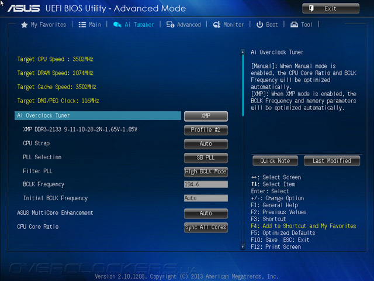Select the PLL Selection label
The image size is (374, 281).
[x=42, y=157]
